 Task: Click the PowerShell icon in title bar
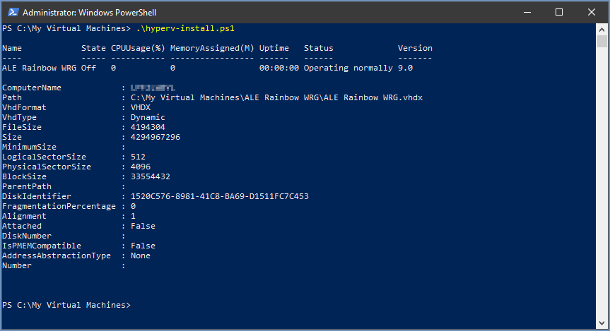click(13, 13)
